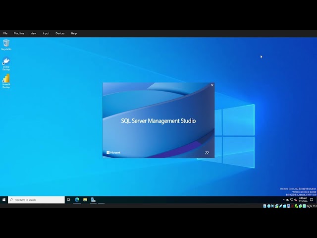Open the Action Center notifications icon
This screenshot has width=317, height=238.
coord(312,200)
